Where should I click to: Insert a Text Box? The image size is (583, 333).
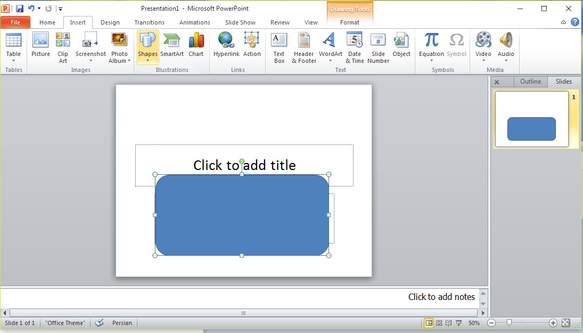pos(279,46)
